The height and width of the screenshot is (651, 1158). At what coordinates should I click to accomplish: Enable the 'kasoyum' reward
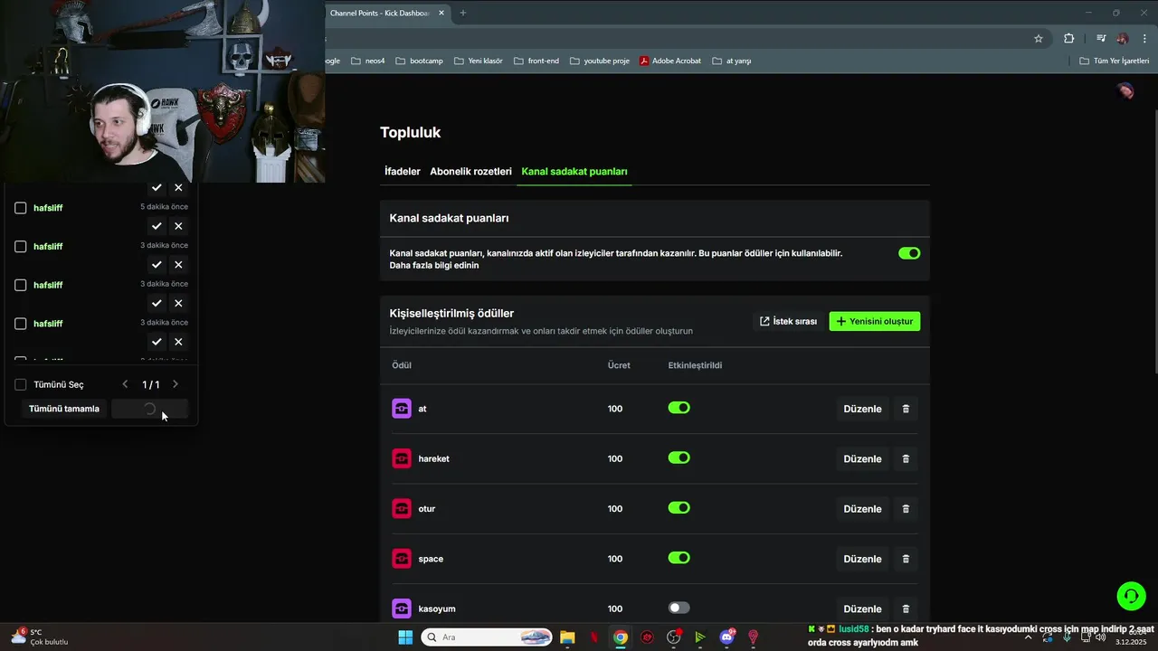point(679,608)
